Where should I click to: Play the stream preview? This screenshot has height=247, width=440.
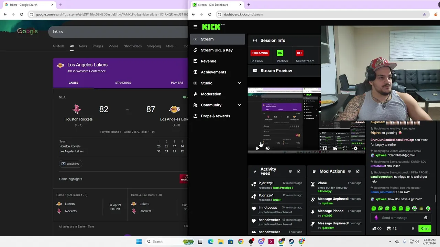(257, 148)
